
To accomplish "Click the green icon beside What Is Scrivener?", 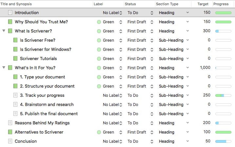I will [10, 31].
